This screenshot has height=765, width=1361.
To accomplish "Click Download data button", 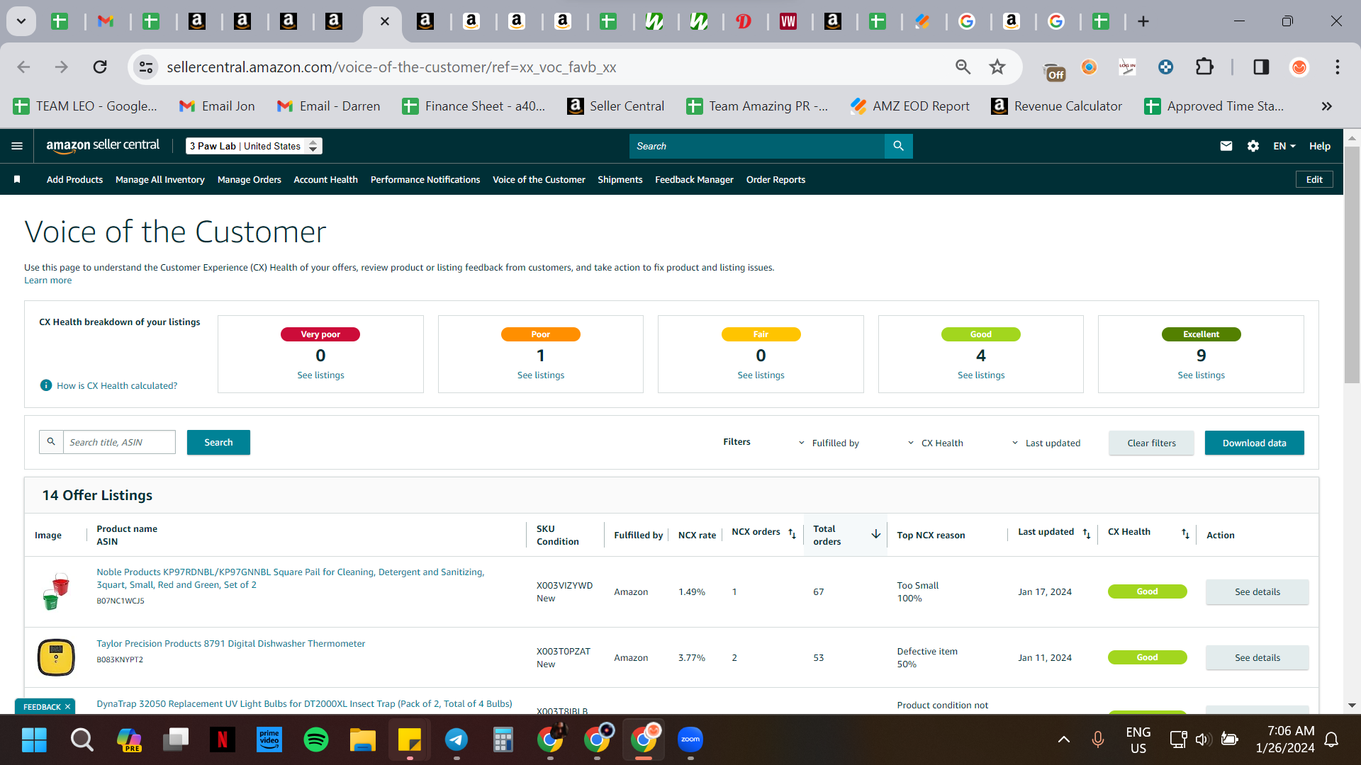I will tap(1255, 443).
